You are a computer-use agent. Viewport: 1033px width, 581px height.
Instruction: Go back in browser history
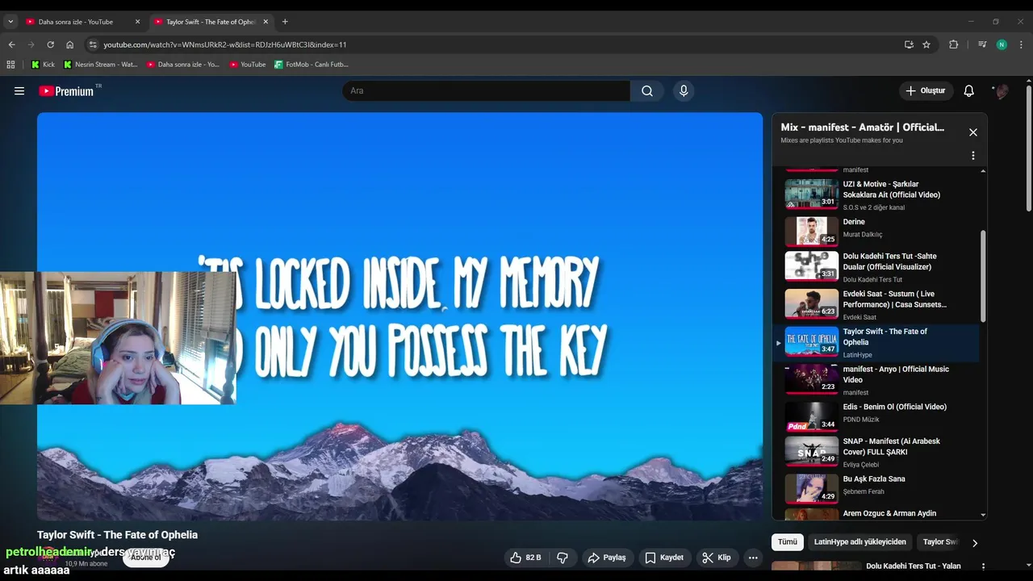click(x=11, y=44)
